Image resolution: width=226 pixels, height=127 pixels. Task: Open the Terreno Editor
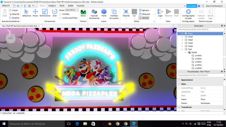[x=83, y=13]
